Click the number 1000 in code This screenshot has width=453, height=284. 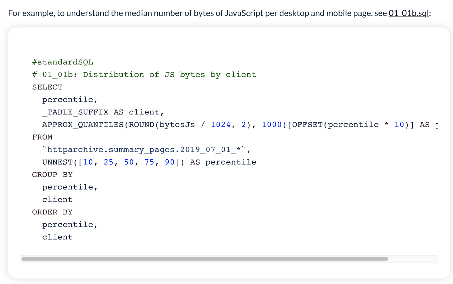(271, 124)
